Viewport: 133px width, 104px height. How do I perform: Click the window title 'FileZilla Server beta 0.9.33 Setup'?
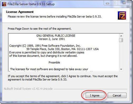click(31, 4)
